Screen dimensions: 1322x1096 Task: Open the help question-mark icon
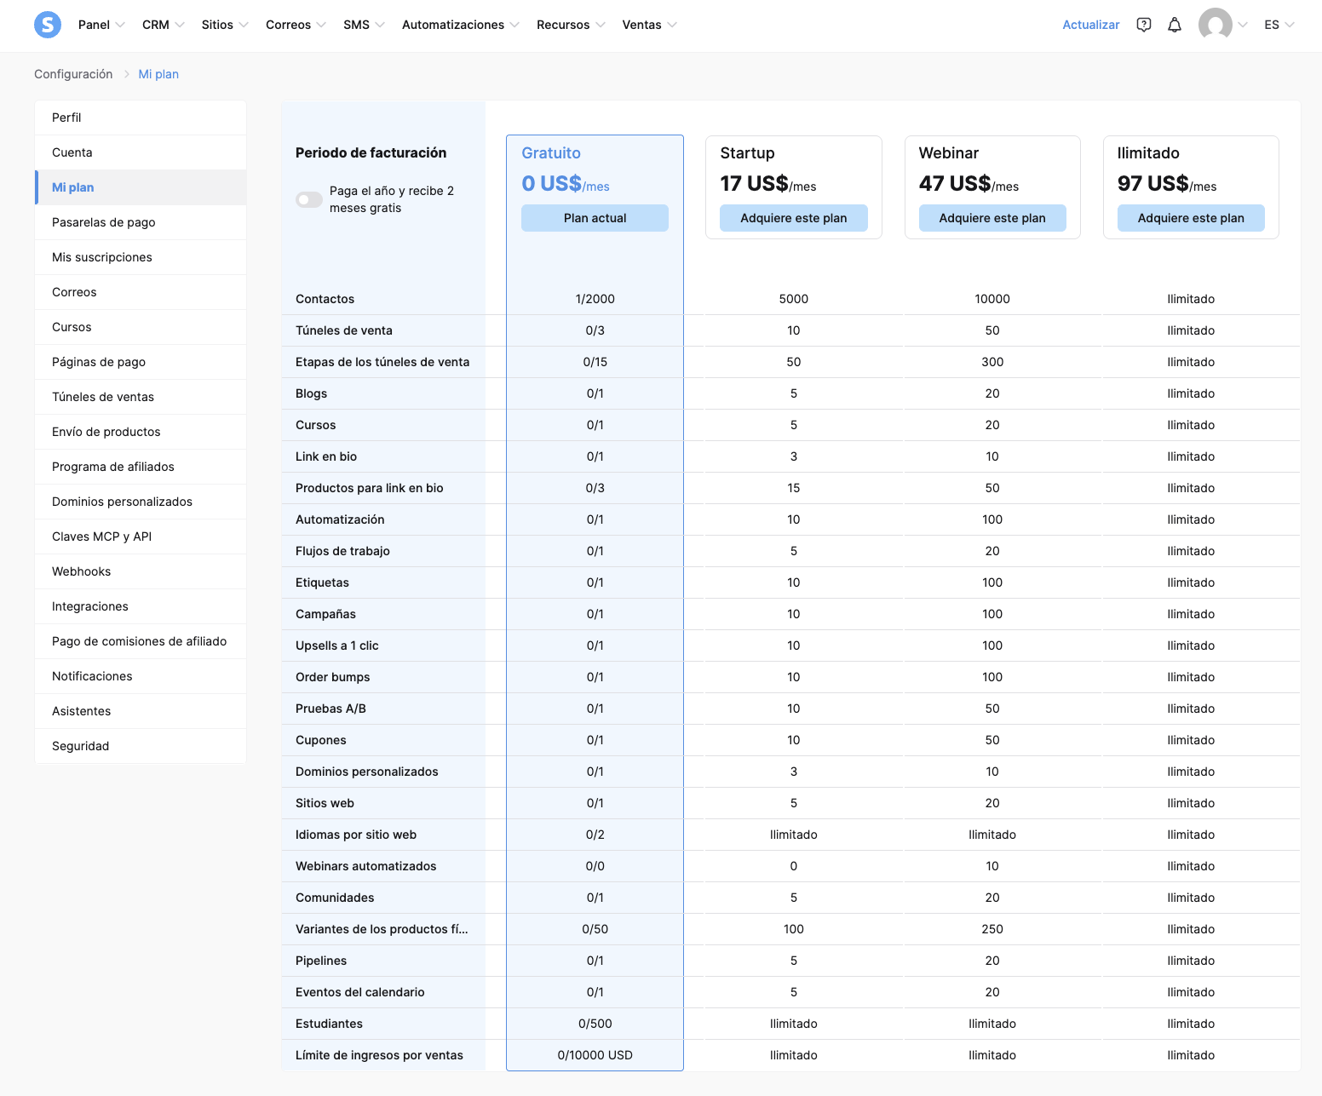point(1144,25)
